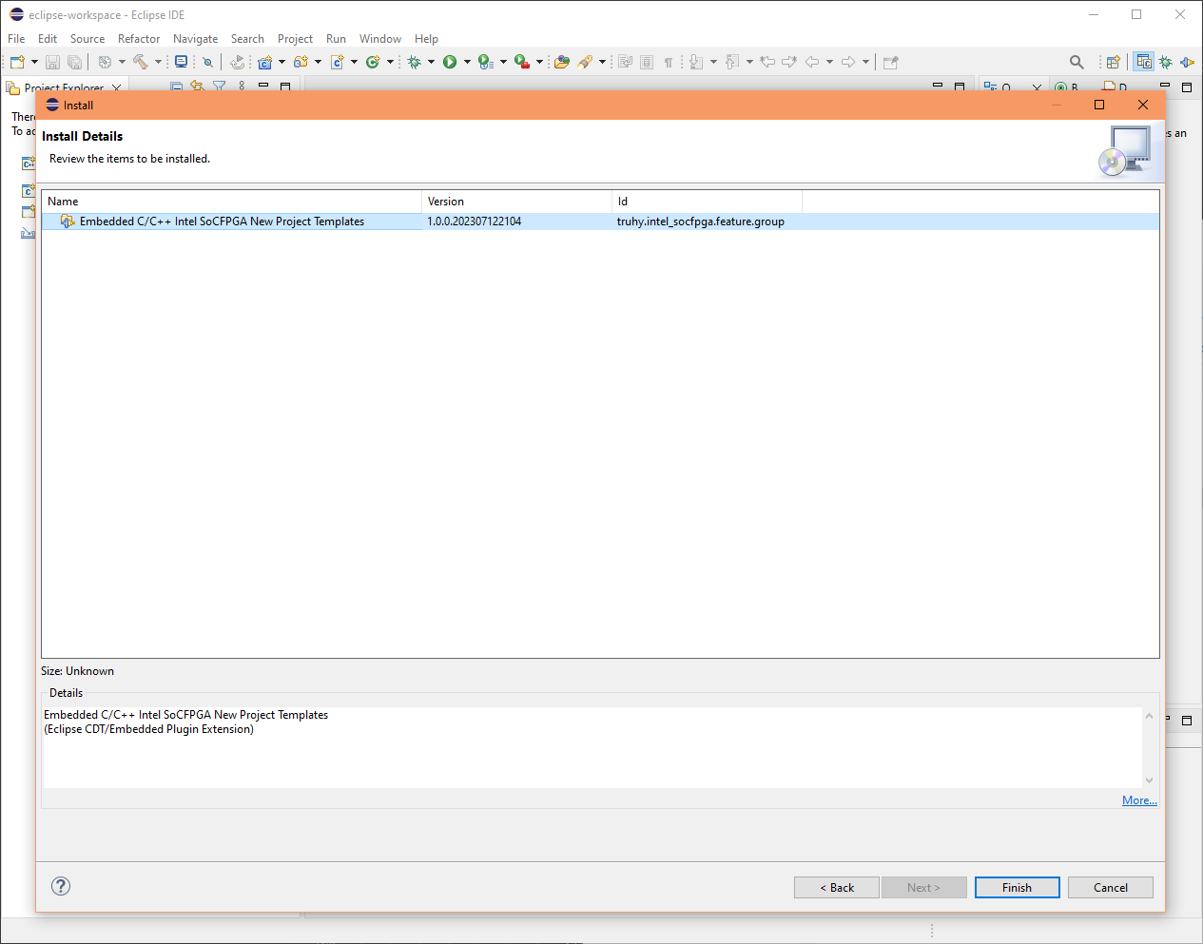
Task: Run the application via the green play icon
Action: (451, 62)
